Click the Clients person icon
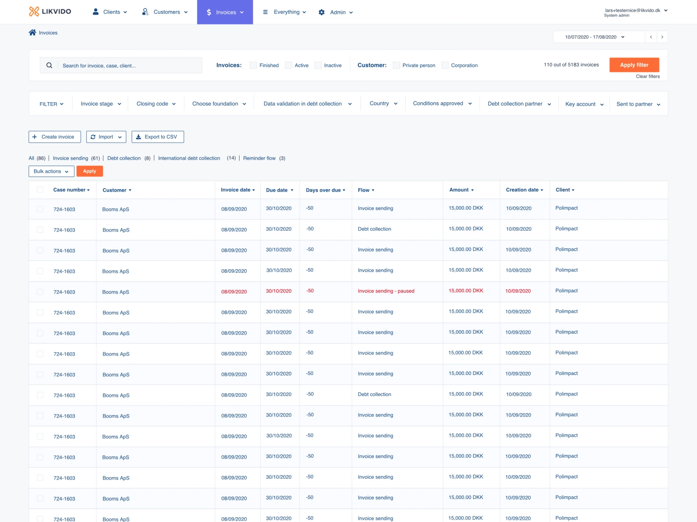697x522 pixels. 96,12
